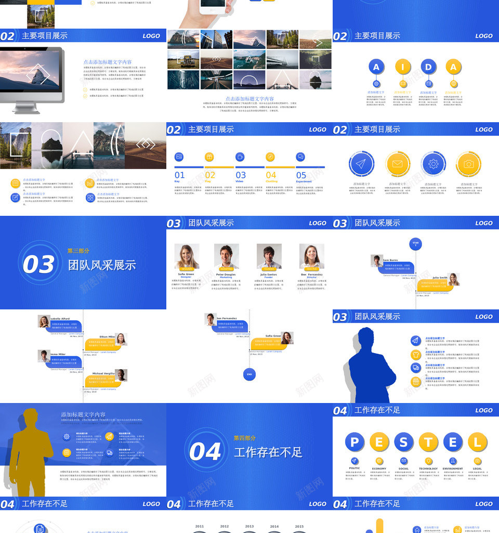The image size is (499, 533).
Task: Click the yellow store icon beside blue silhouette
Action: tap(415, 381)
